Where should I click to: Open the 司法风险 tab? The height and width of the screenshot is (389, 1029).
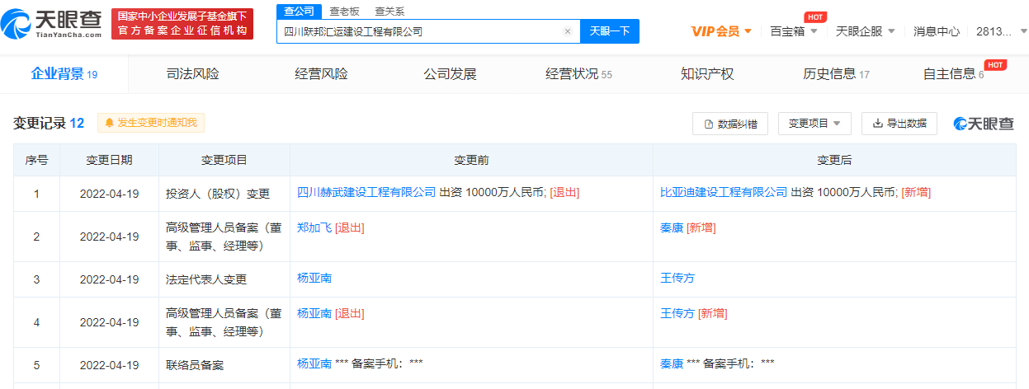192,74
